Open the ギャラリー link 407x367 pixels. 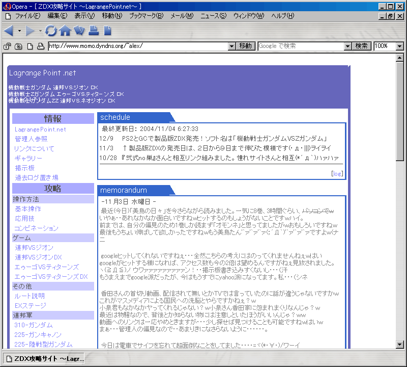28,159
